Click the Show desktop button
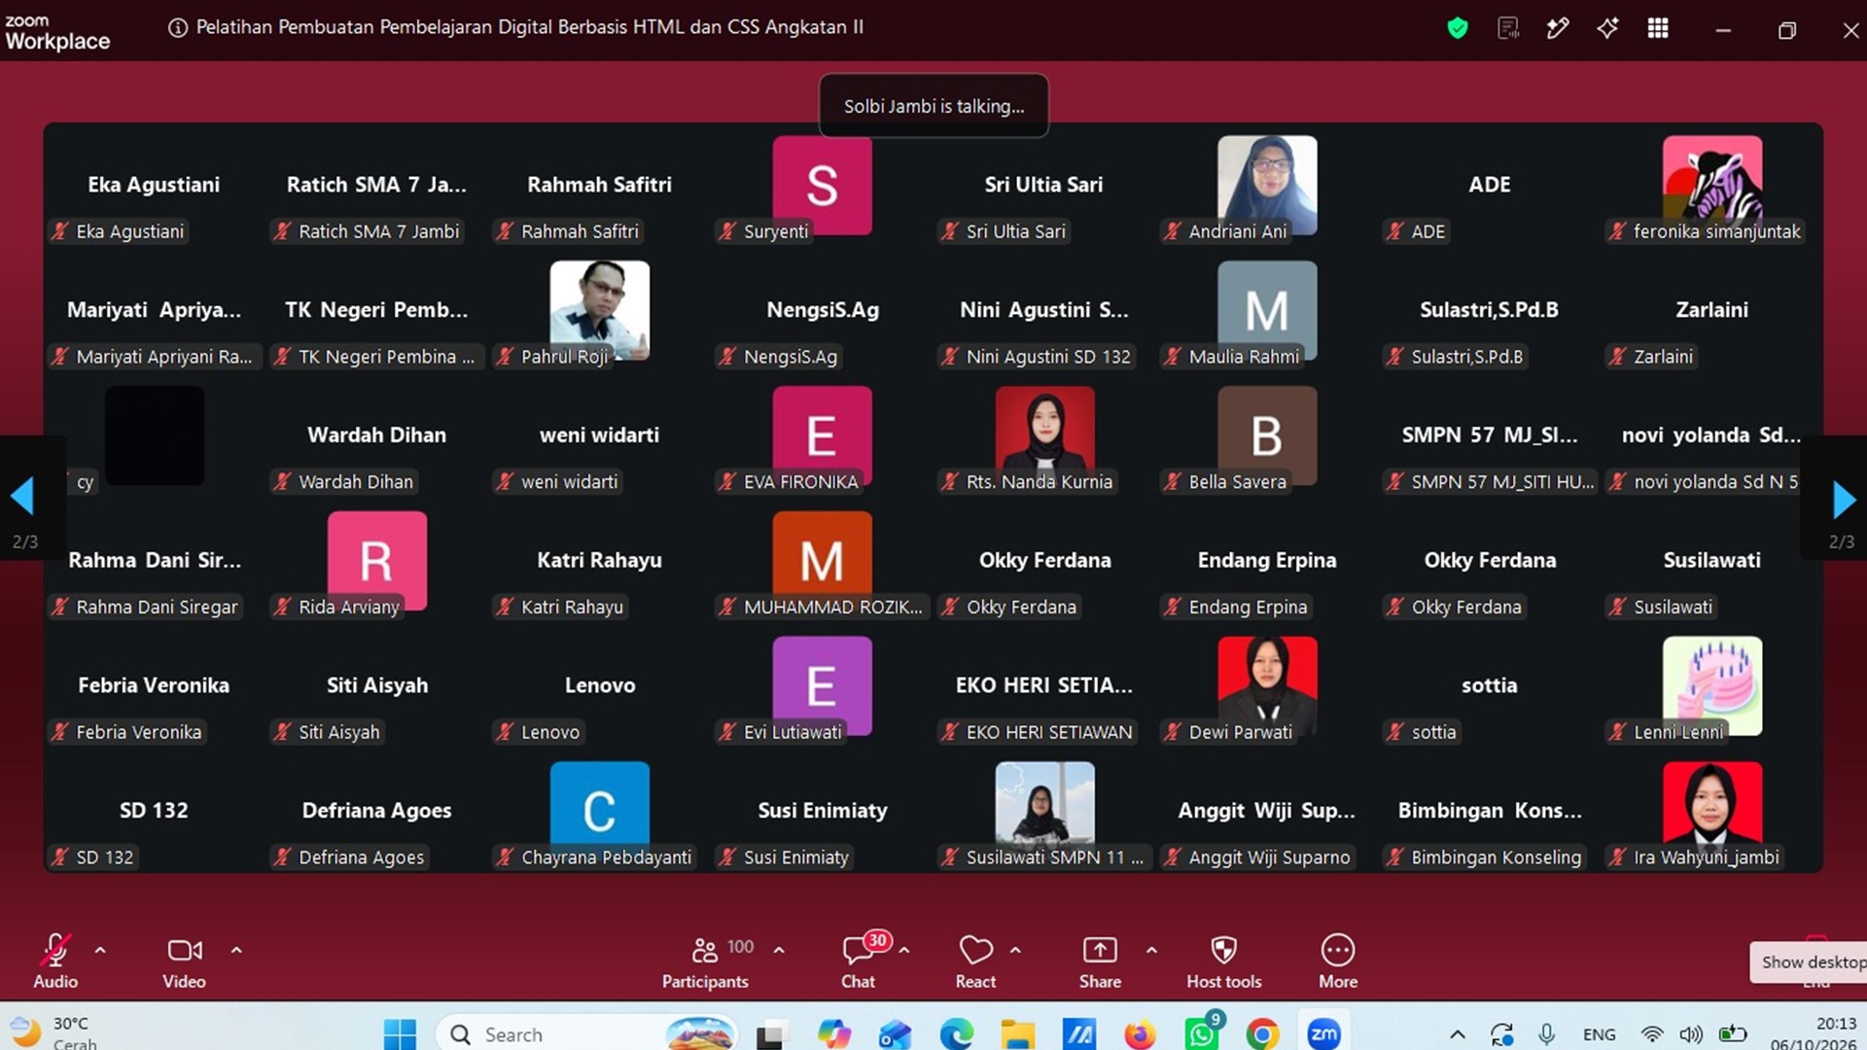Viewport: 1867px width, 1050px height. (x=1810, y=962)
